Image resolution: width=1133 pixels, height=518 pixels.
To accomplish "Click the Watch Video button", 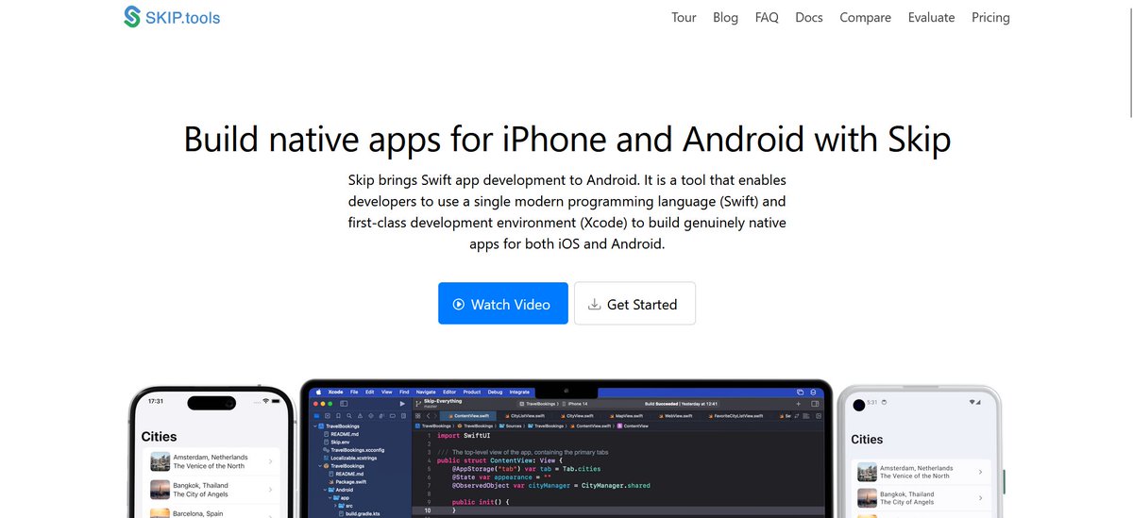I will (x=503, y=304).
